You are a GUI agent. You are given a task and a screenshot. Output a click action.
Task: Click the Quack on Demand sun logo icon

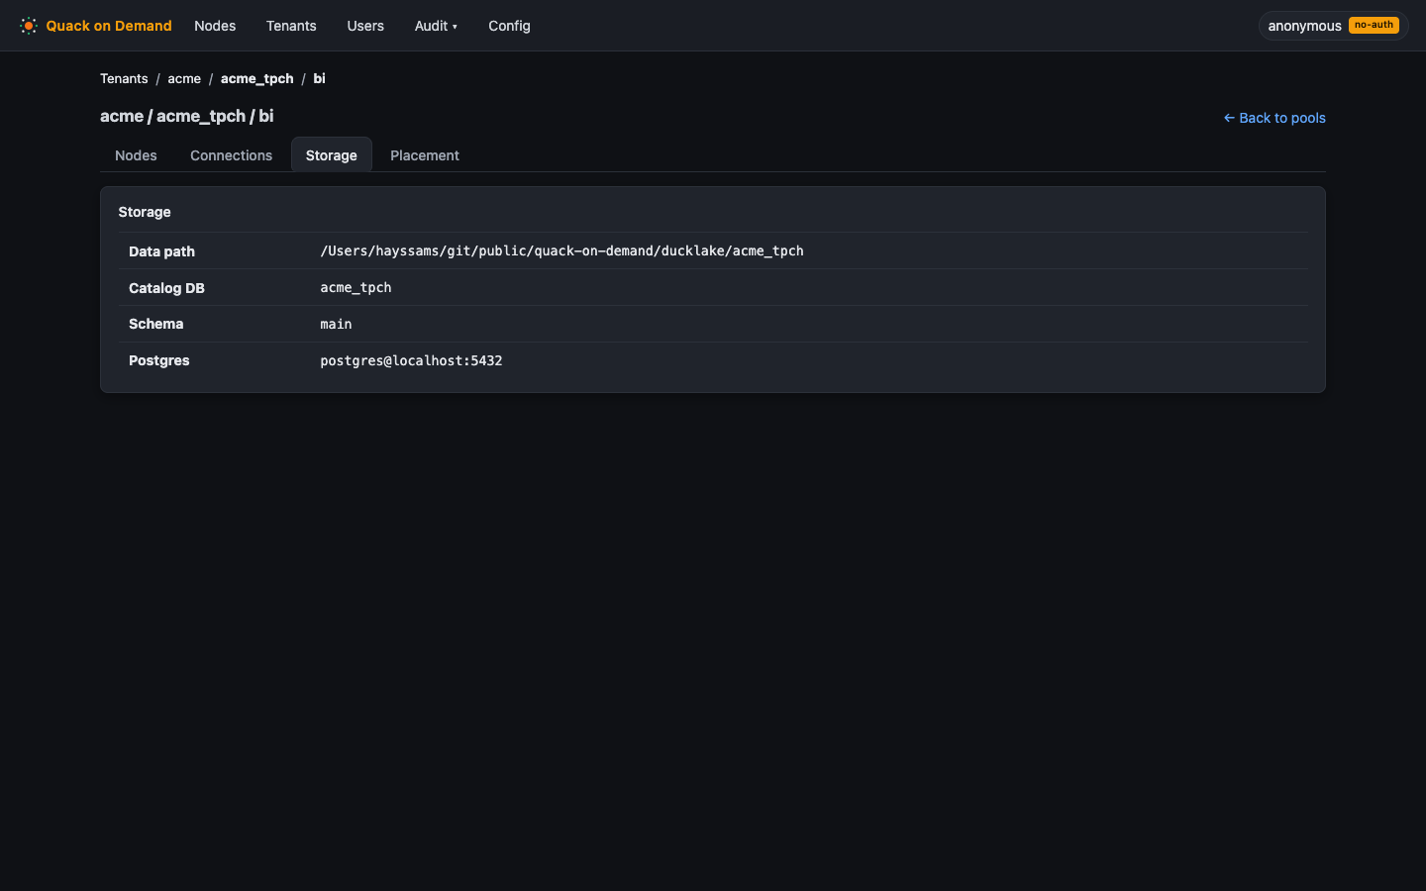point(29,26)
